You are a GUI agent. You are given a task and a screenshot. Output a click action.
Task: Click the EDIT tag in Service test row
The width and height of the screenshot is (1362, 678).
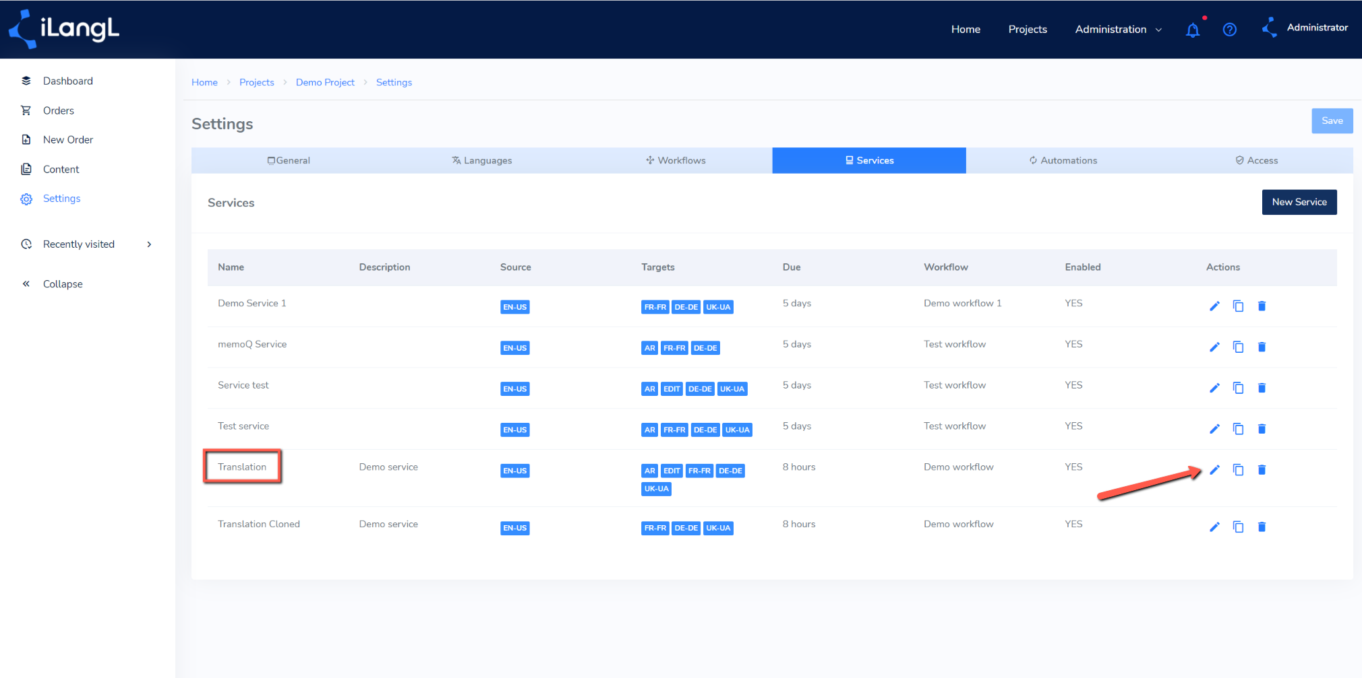point(672,389)
